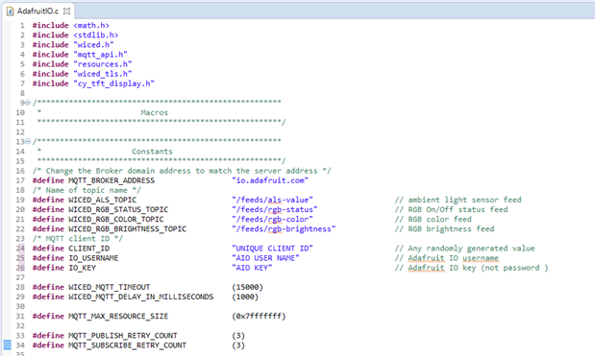The width and height of the screenshot is (595, 356).
Task: Click the WICED_RGB_COLOR_TOPIC macro name
Action: point(116,219)
